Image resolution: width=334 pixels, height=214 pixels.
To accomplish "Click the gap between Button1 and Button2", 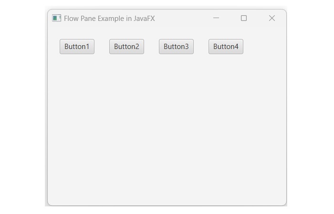I will (102, 47).
